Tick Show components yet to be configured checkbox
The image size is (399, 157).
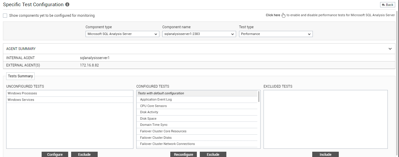(5, 16)
